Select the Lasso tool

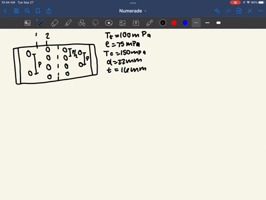point(95,23)
